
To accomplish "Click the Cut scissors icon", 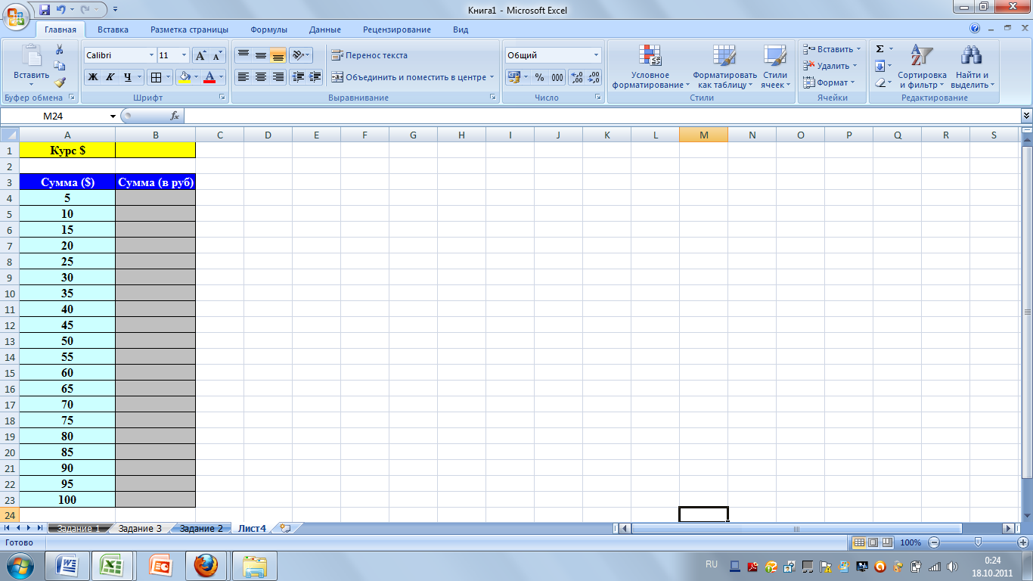I will tap(60, 50).
